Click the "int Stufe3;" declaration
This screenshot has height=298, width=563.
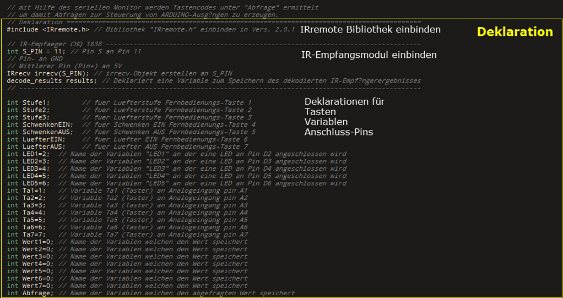28,117
